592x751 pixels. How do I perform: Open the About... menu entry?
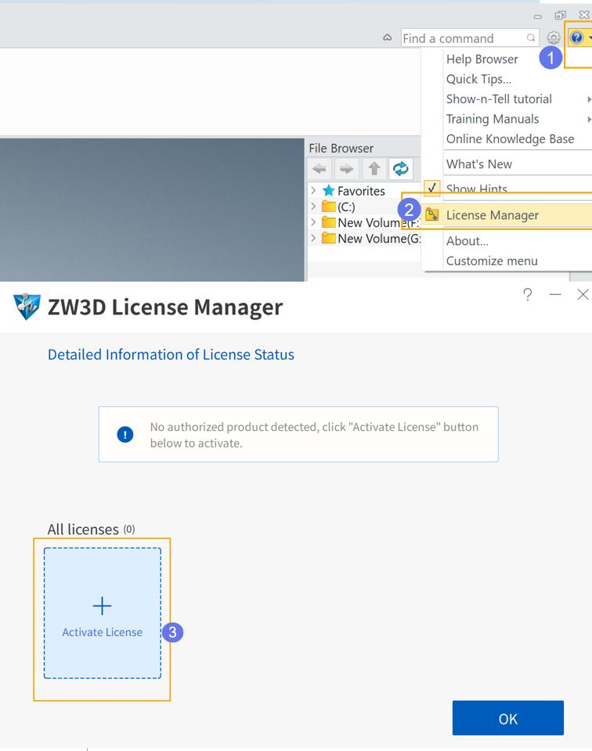pos(467,241)
